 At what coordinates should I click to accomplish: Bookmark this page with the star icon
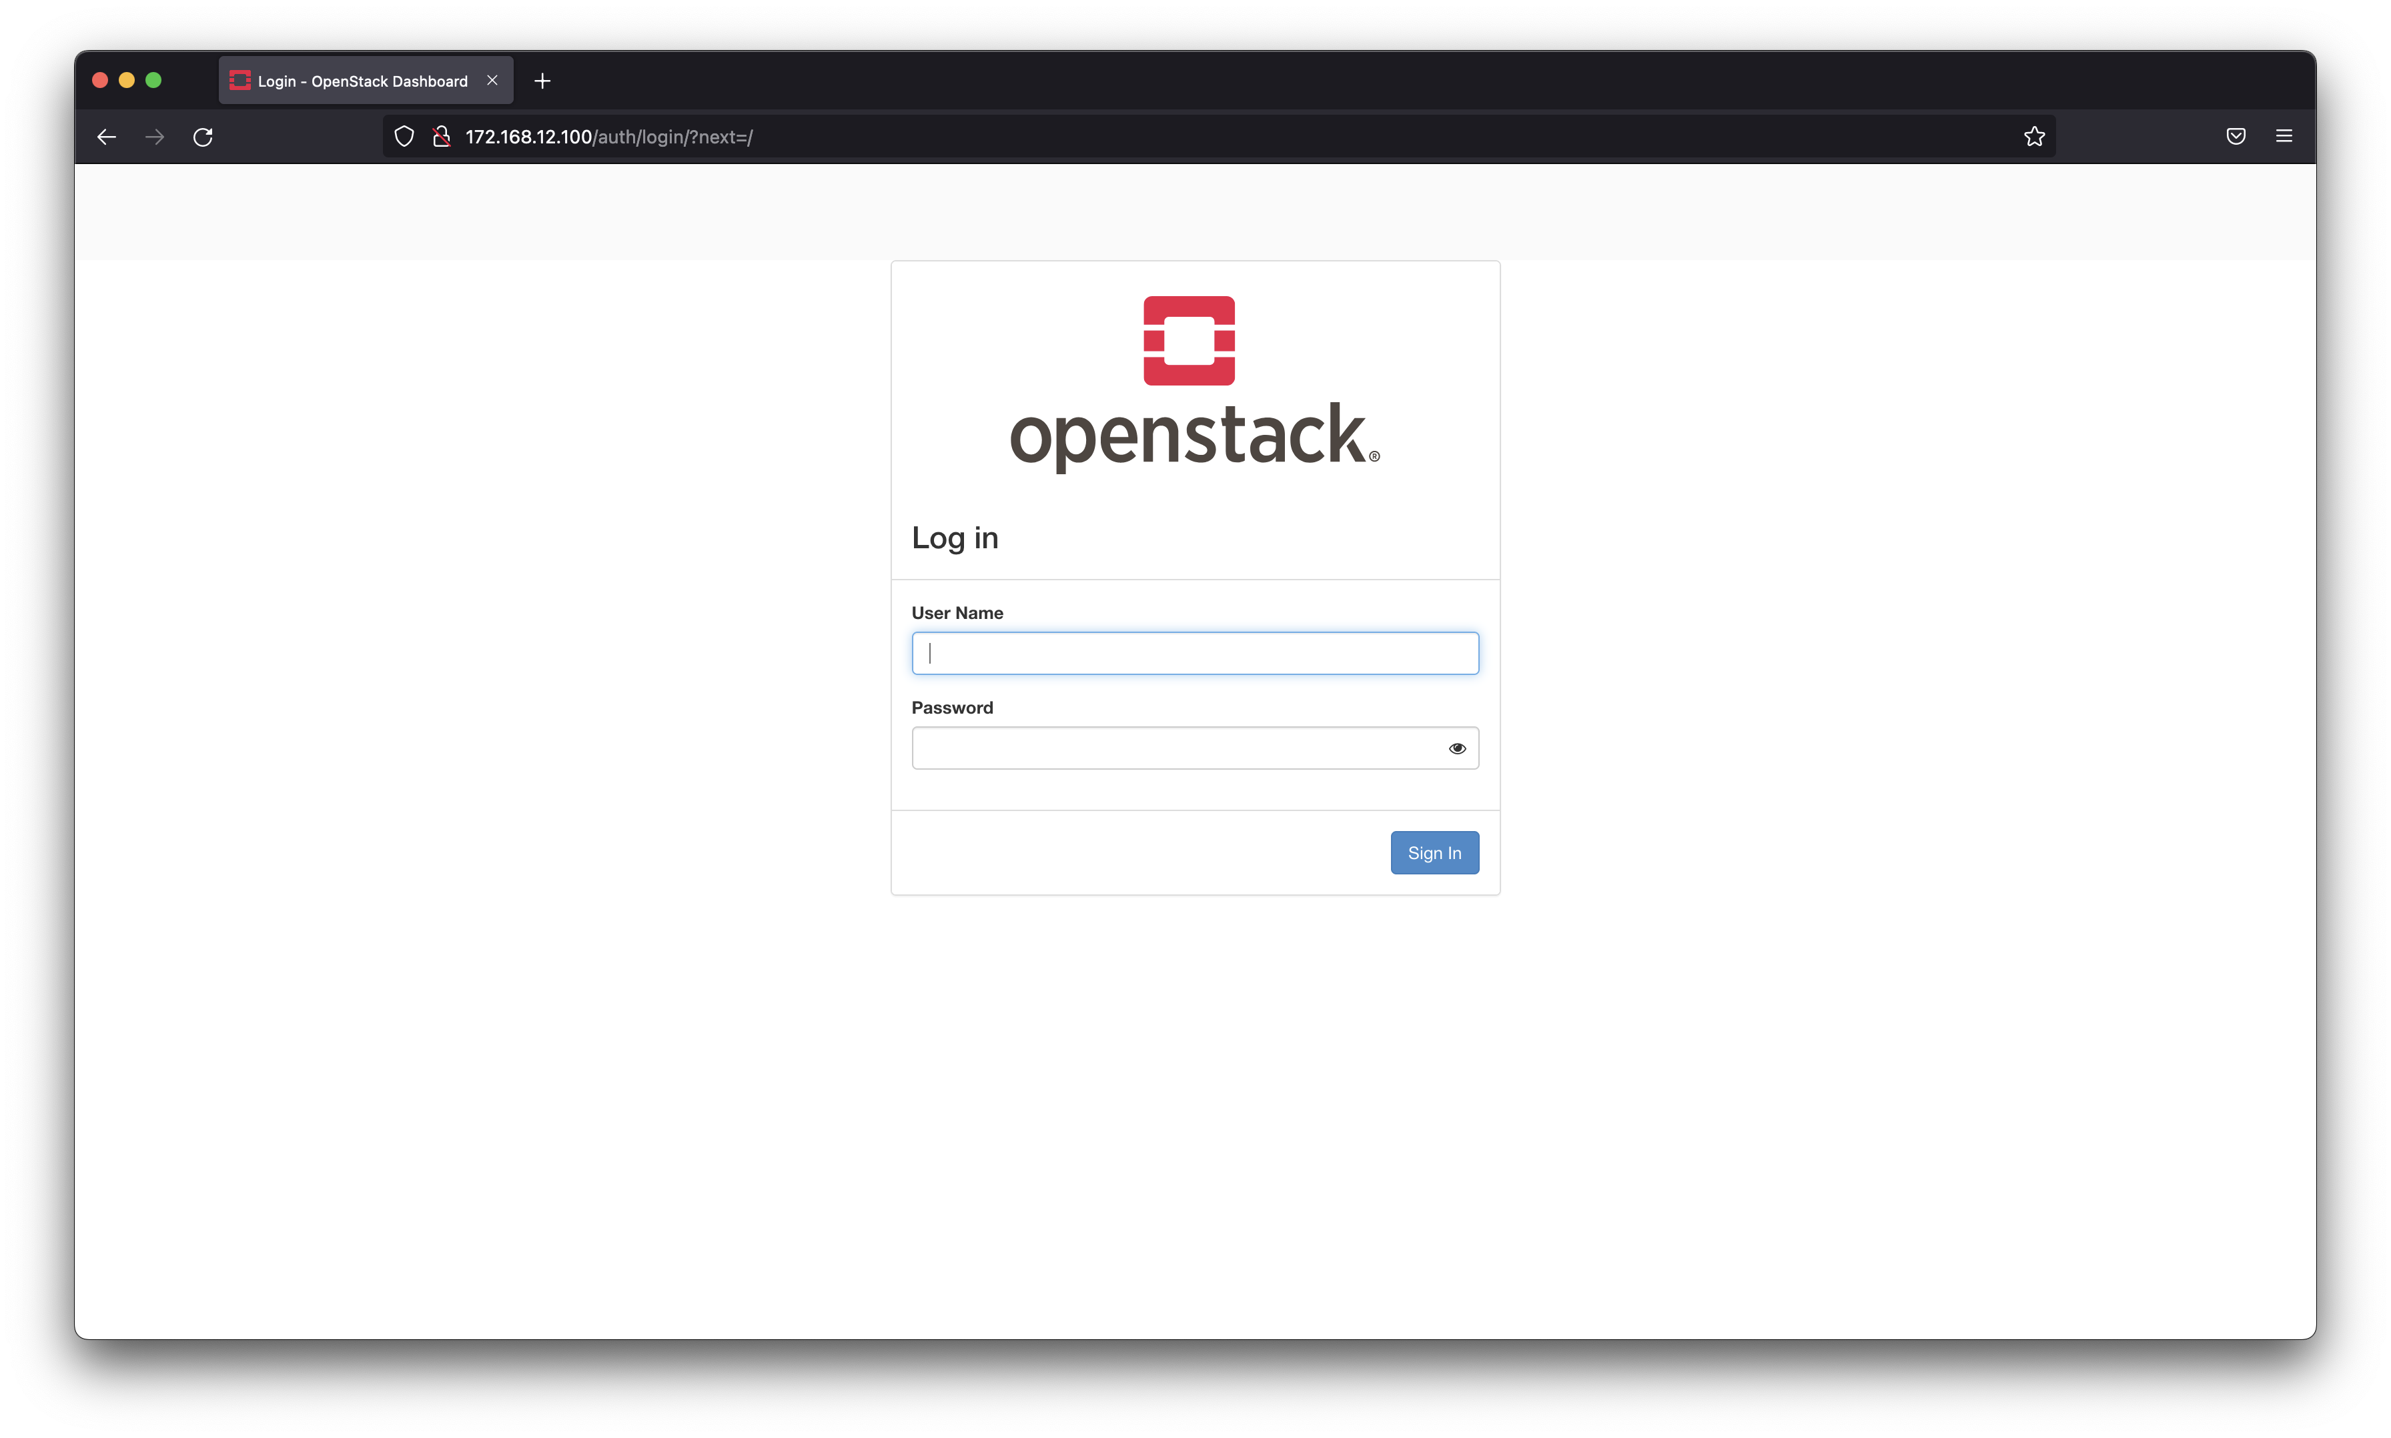2034,137
